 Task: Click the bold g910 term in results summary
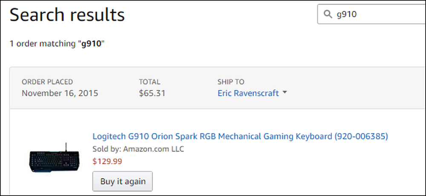(x=92, y=44)
